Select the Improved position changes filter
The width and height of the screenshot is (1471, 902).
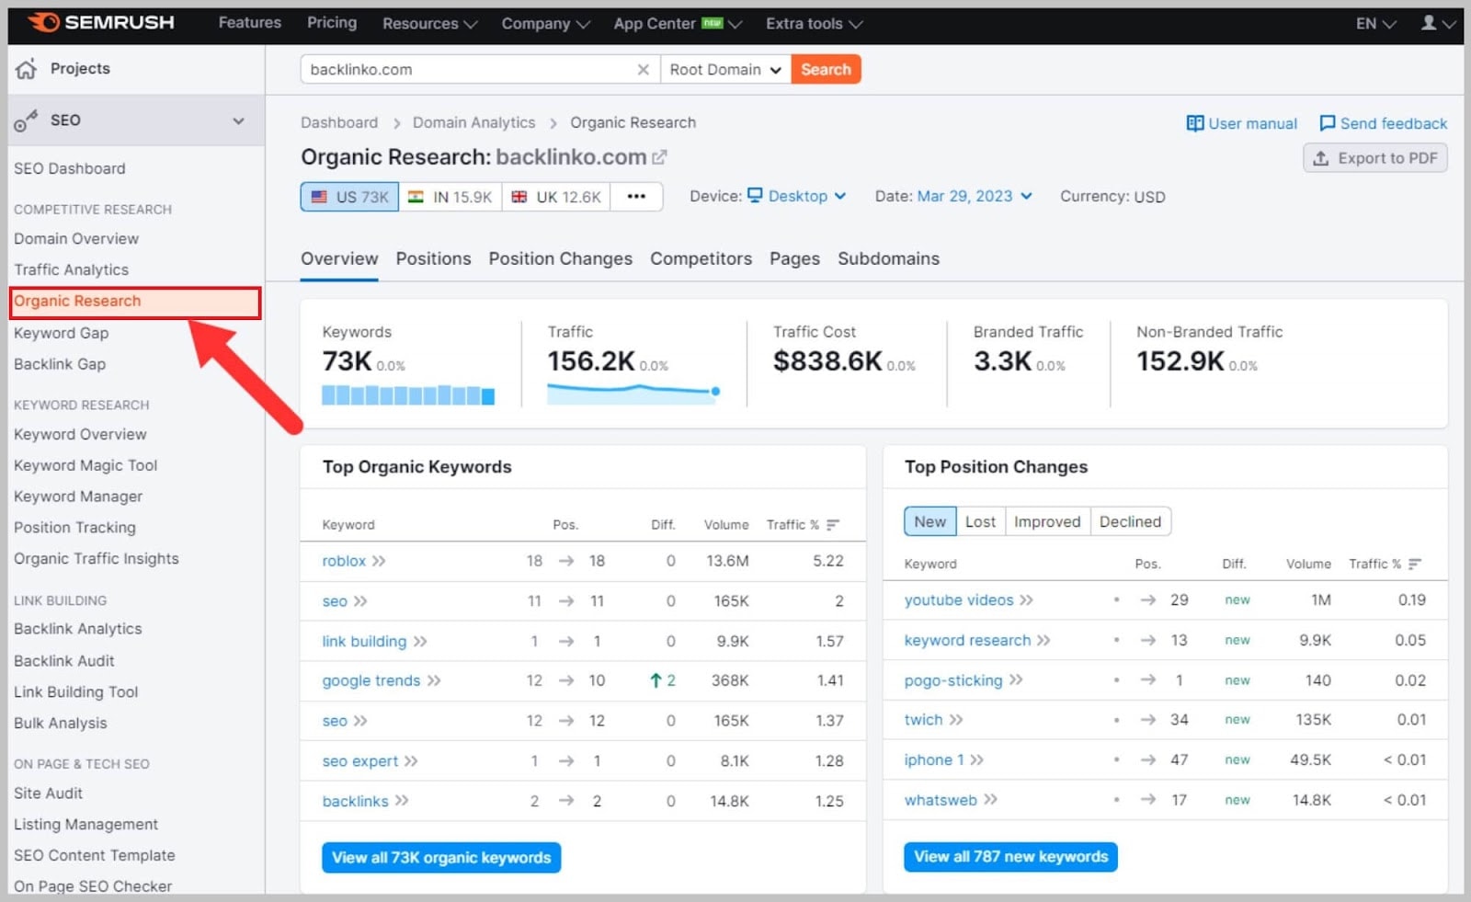click(1047, 521)
